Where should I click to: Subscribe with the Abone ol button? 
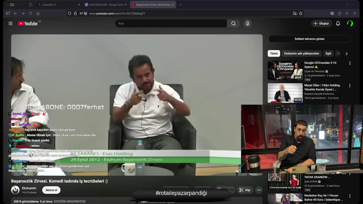(51, 190)
